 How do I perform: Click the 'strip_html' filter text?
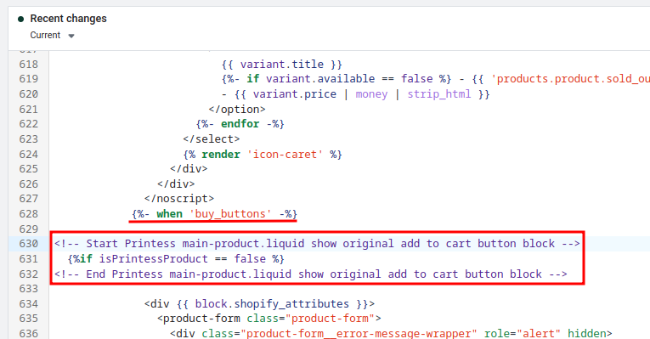coord(439,94)
